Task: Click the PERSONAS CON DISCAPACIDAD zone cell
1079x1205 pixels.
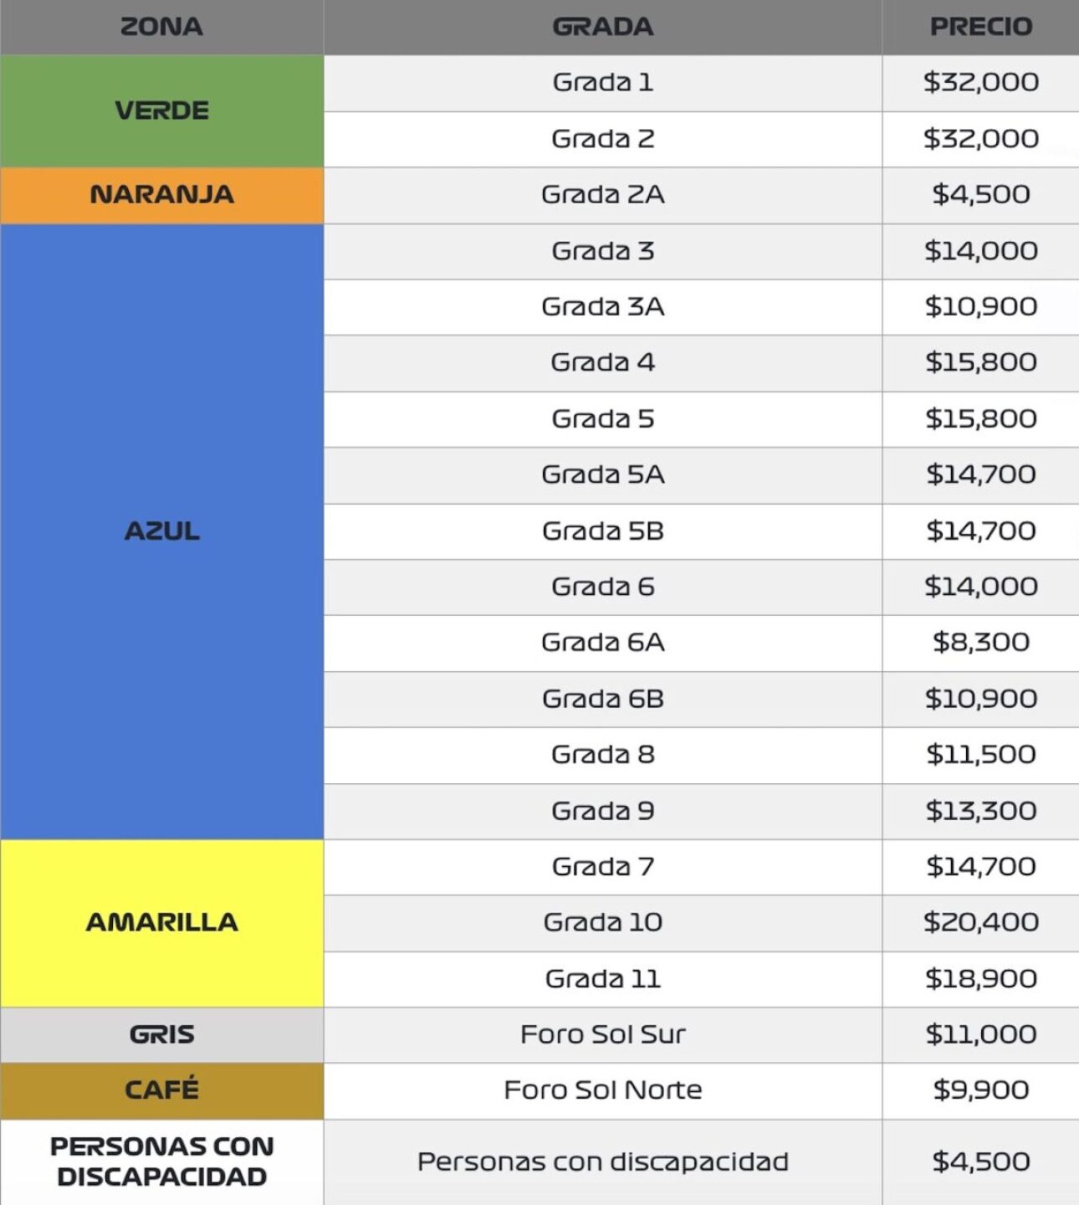Action: (x=161, y=1161)
